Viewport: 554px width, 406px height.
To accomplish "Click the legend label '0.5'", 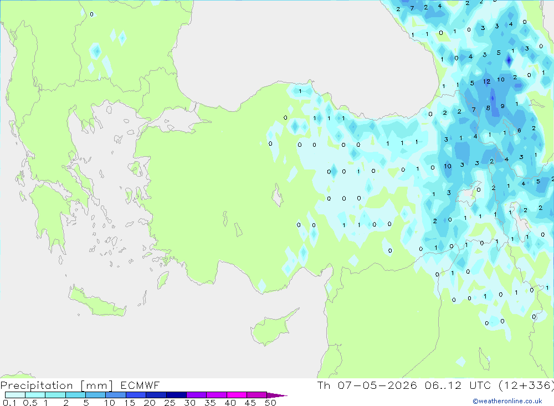I will click(30, 403).
